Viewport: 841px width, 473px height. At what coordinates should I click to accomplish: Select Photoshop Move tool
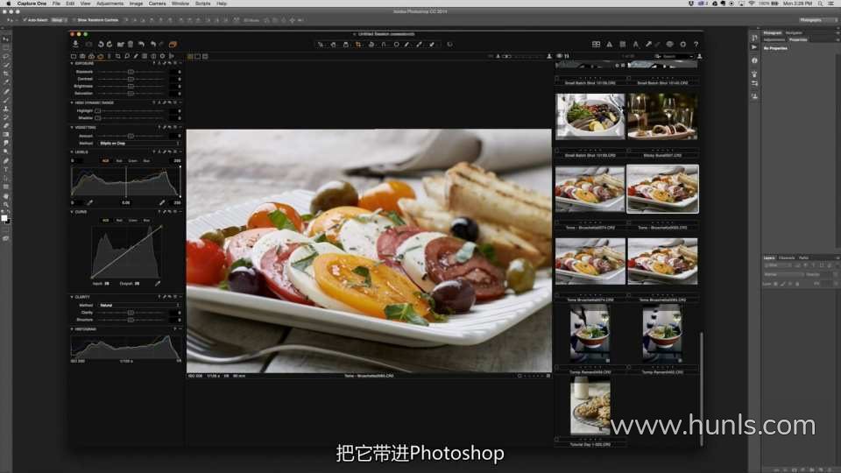coord(6,39)
